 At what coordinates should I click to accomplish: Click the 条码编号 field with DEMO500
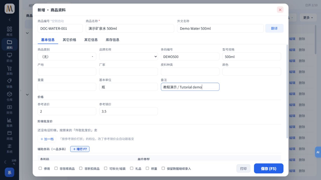coord(190,56)
